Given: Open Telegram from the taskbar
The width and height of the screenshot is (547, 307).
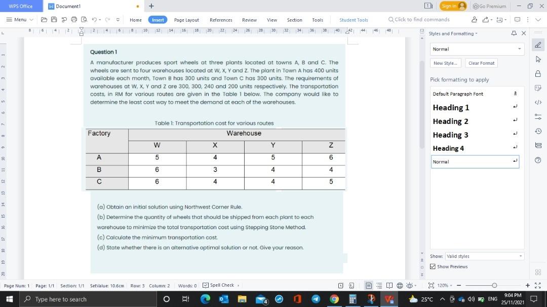Looking at the screenshot, I should (316, 299).
